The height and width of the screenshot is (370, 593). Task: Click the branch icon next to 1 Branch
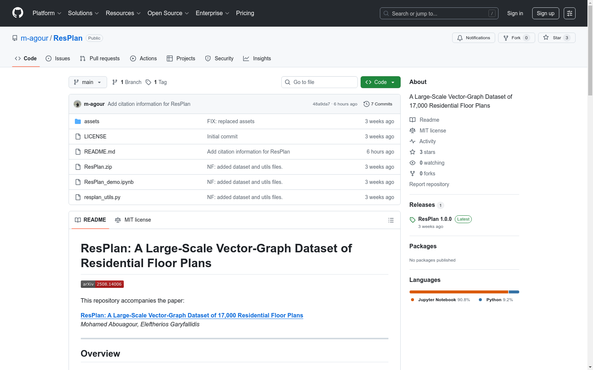(115, 82)
